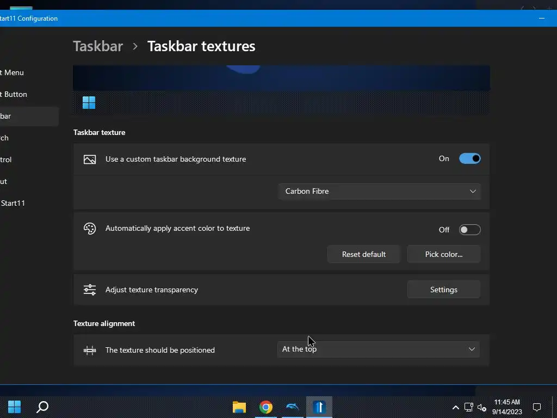This screenshot has height=418, width=557.
Task: Enable automatic accent color on texture
Action: pyautogui.click(x=469, y=230)
